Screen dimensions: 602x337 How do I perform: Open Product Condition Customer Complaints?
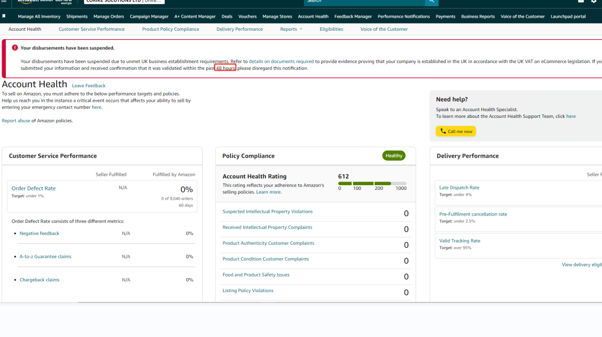tap(266, 259)
